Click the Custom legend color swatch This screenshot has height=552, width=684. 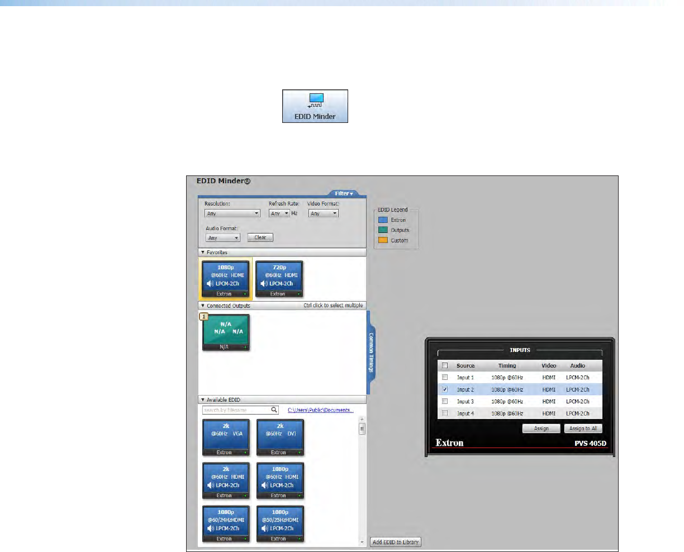[x=383, y=240]
